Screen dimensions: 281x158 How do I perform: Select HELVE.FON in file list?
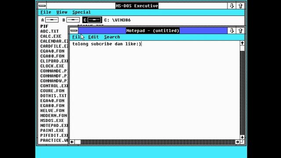[x=52, y=111]
